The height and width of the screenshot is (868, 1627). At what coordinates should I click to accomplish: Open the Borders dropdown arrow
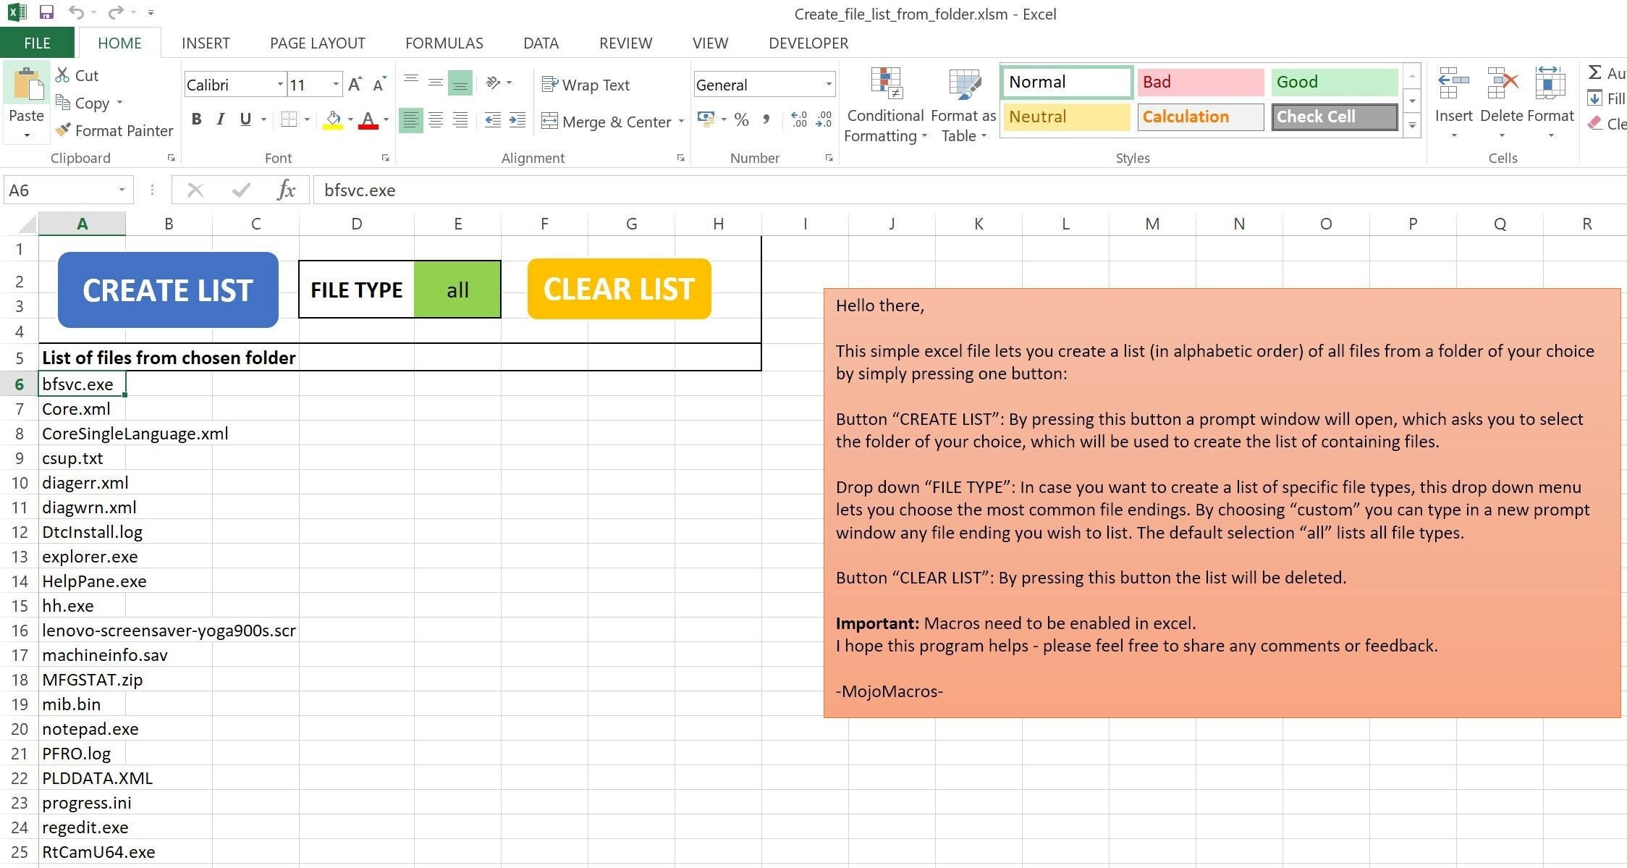pos(306,119)
